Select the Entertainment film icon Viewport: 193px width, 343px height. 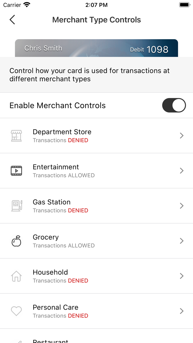click(x=16, y=170)
